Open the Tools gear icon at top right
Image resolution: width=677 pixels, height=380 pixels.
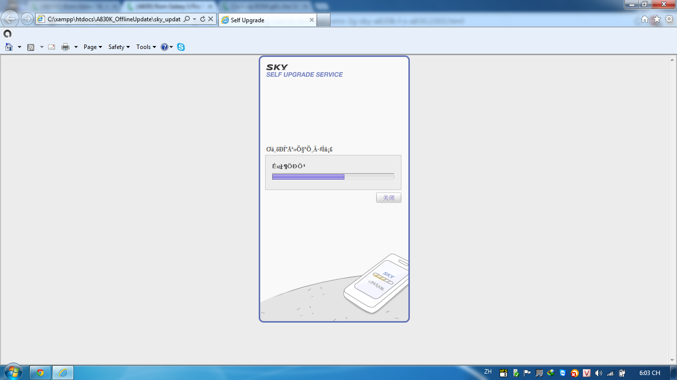(x=669, y=19)
